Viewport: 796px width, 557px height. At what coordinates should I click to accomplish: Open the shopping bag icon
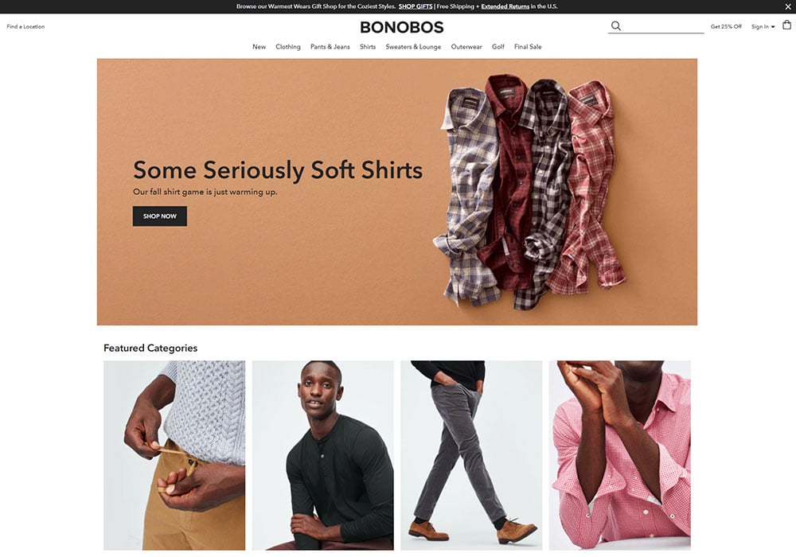point(787,25)
